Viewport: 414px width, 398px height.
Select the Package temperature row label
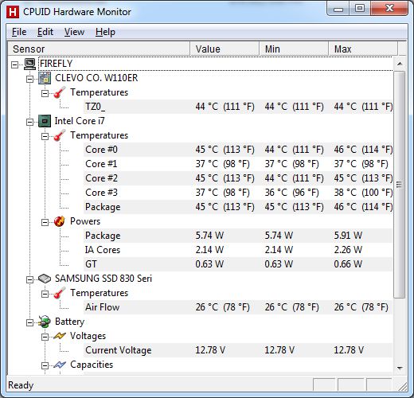[x=103, y=207]
